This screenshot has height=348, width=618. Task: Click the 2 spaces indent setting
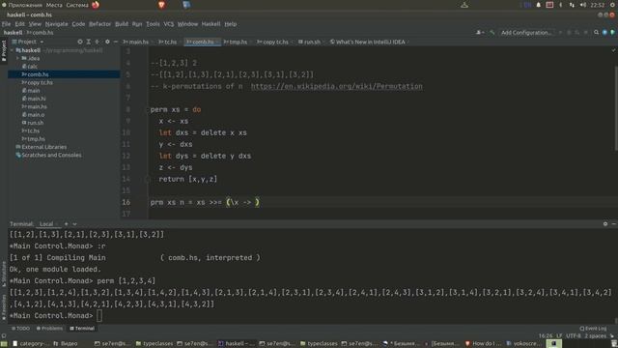[x=595, y=335]
